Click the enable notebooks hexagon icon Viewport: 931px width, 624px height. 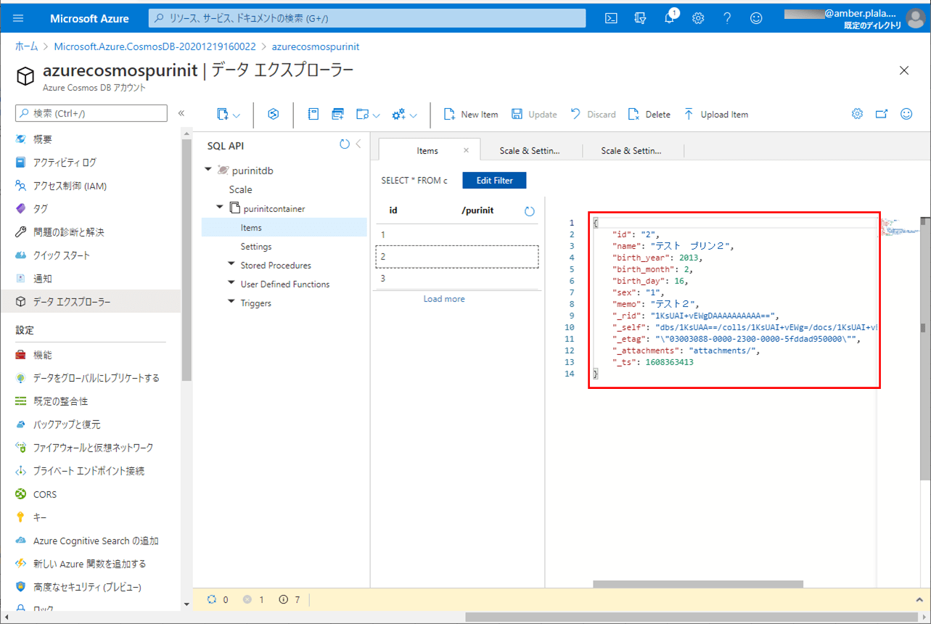274,115
